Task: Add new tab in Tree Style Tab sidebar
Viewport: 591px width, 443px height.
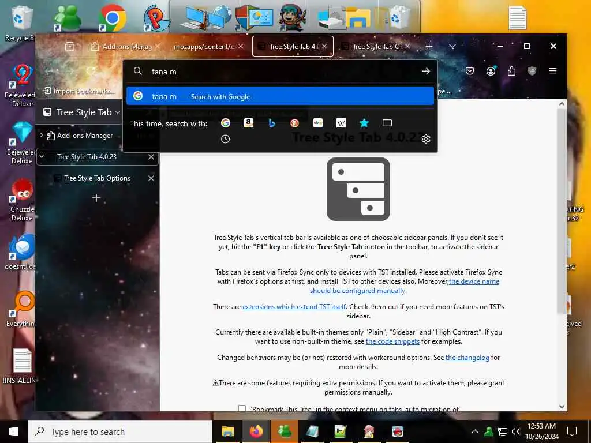Action: (96, 198)
